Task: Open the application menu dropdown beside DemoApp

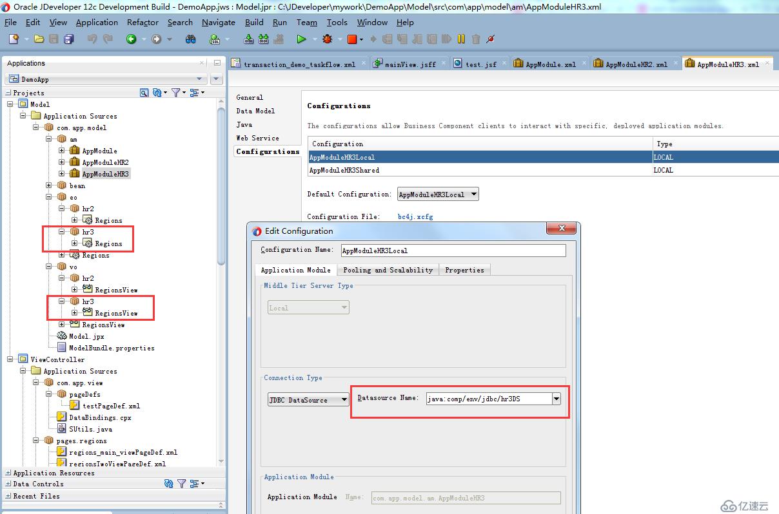Action: click(217, 79)
